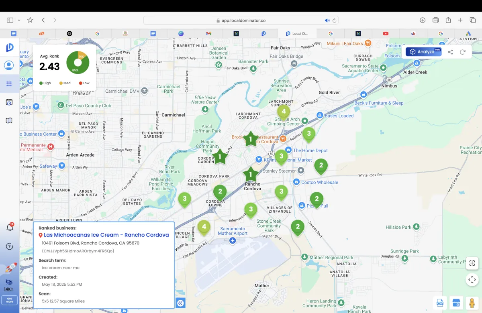Viewport: 482px width, 313px height.
Task: Click rank 3 pin near Bases Loaded
Action: tap(308, 134)
